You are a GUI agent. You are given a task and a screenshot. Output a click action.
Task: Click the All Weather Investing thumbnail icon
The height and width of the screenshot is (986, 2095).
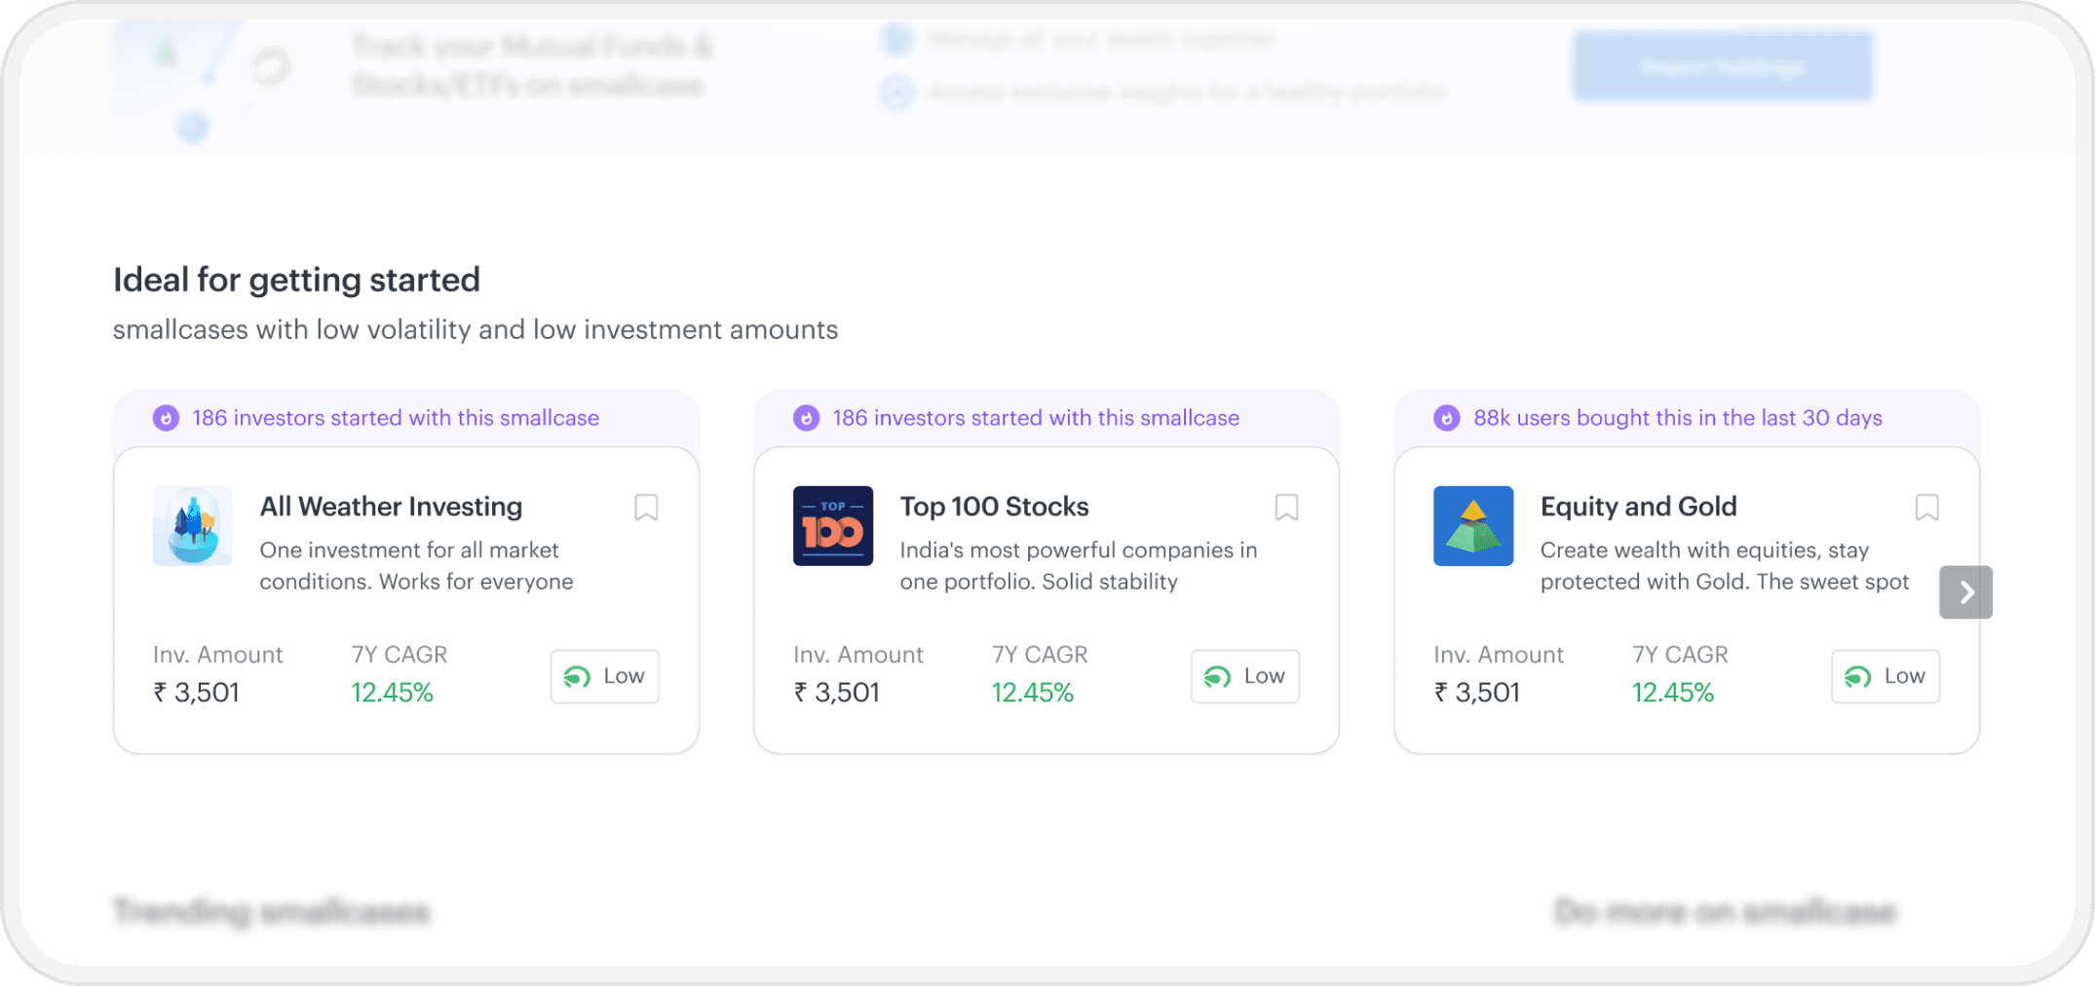193,526
